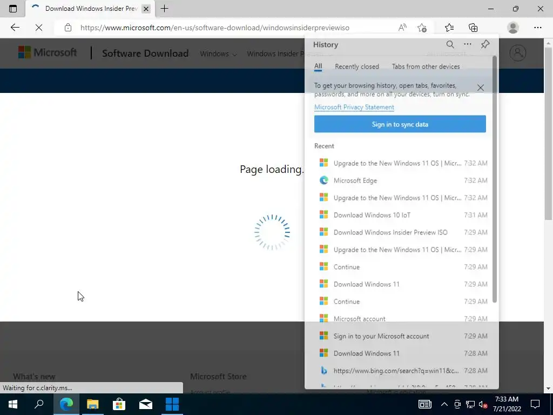This screenshot has height=415, width=553.
Task: Open Download Windows Insider Preview ISO entry
Action: [403, 232]
